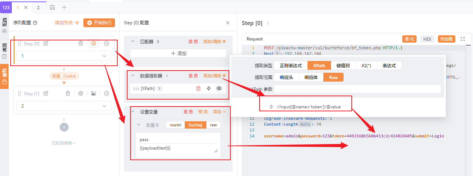Viewport: 473px width, 176px height.
Task: Click the Step [1] drag handle
Action: [x=20, y=93]
